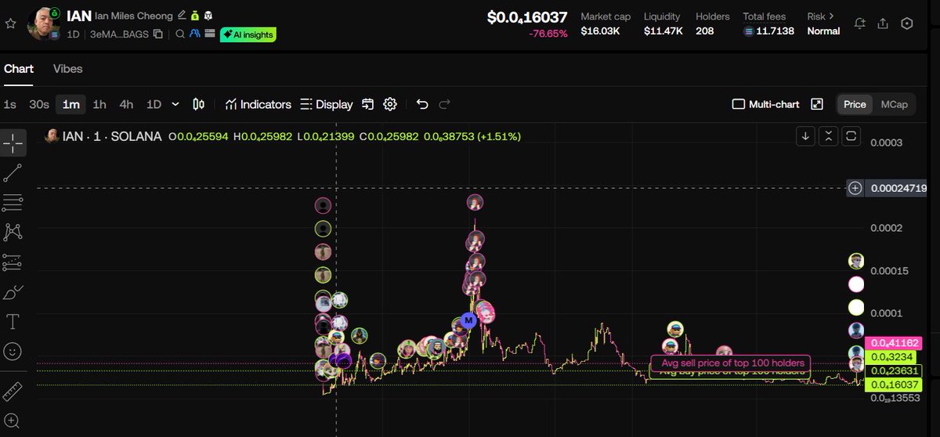The width and height of the screenshot is (940, 437).
Task: Click the IAN · 1 · SOLANA chart title
Action: click(x=114, y=136)
